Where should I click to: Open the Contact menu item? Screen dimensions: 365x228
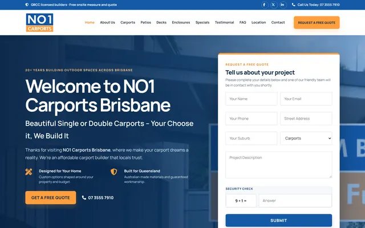pyautogui.click(x=278, y=23)
